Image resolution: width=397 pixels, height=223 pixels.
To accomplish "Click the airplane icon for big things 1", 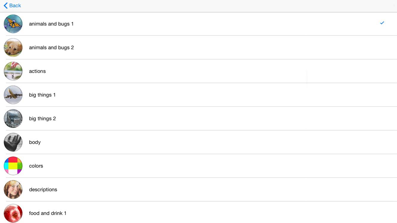I will pyautogui.click(x=13, y=95).
